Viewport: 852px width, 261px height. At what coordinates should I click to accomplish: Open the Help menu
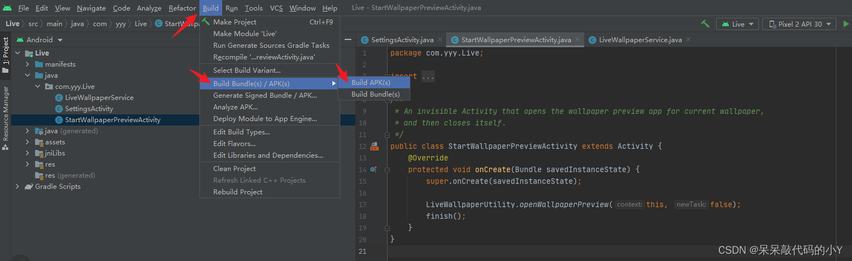(x=330, y=8)
